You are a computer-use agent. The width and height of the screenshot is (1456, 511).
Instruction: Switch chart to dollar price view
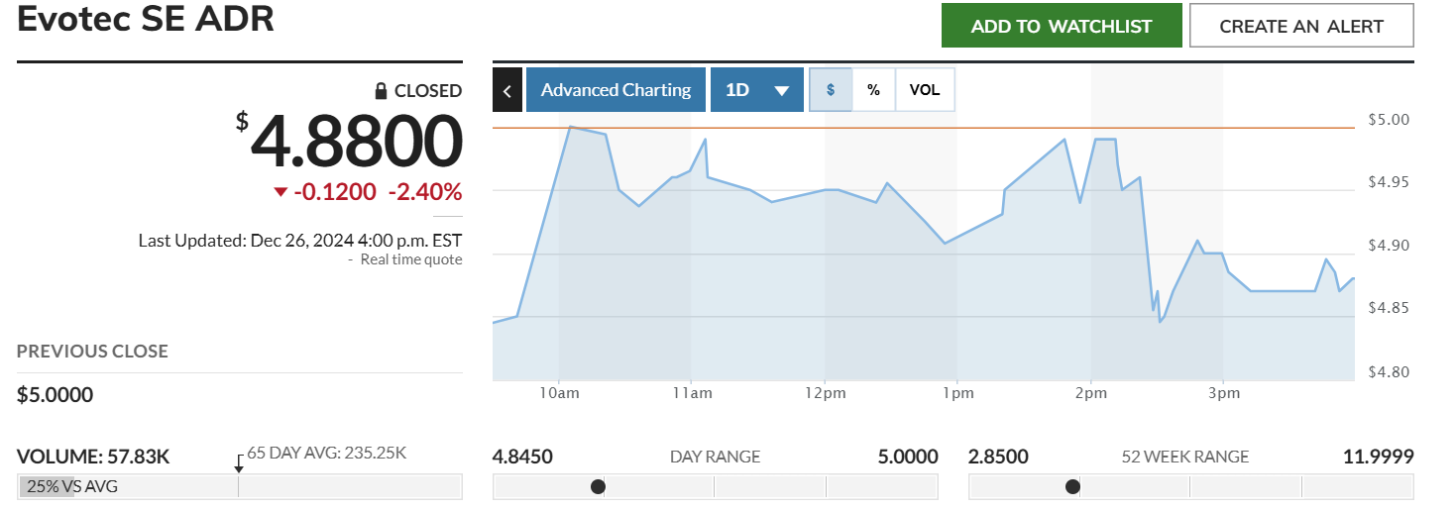tap(831, 90)
